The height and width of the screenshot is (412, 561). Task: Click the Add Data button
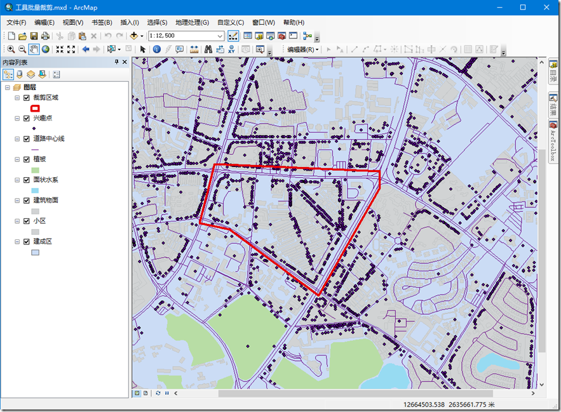point(134,36)
